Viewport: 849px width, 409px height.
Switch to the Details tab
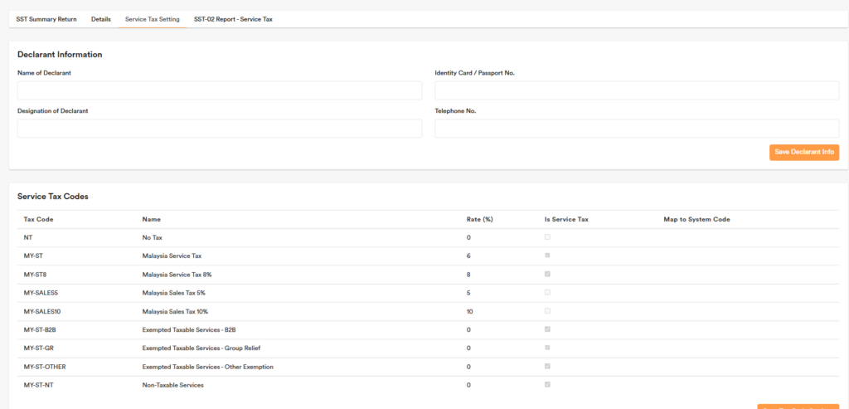[x=101, y=19]
